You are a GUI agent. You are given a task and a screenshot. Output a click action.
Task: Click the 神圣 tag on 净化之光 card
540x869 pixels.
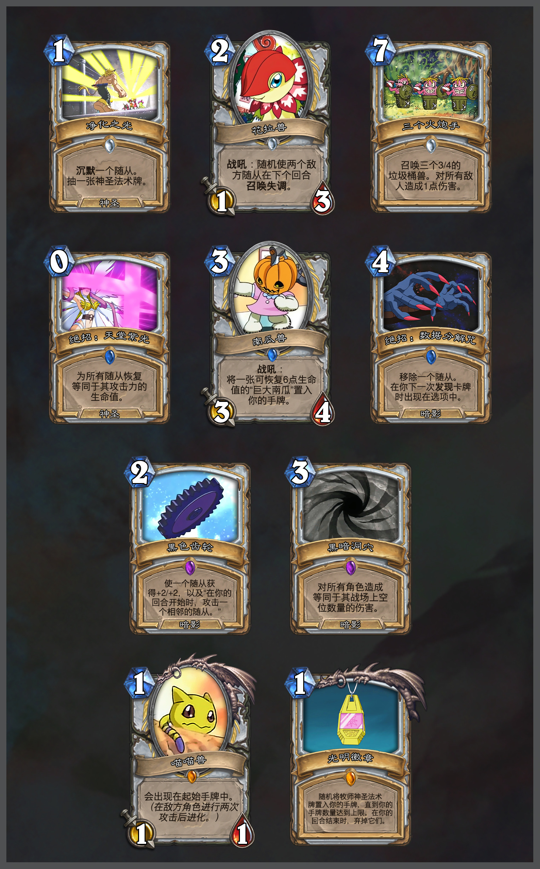[x=109, y=203]
